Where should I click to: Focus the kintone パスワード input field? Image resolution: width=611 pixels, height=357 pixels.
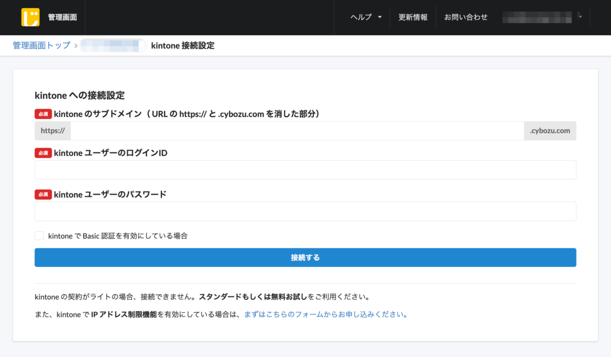click(x=305, y=211)
